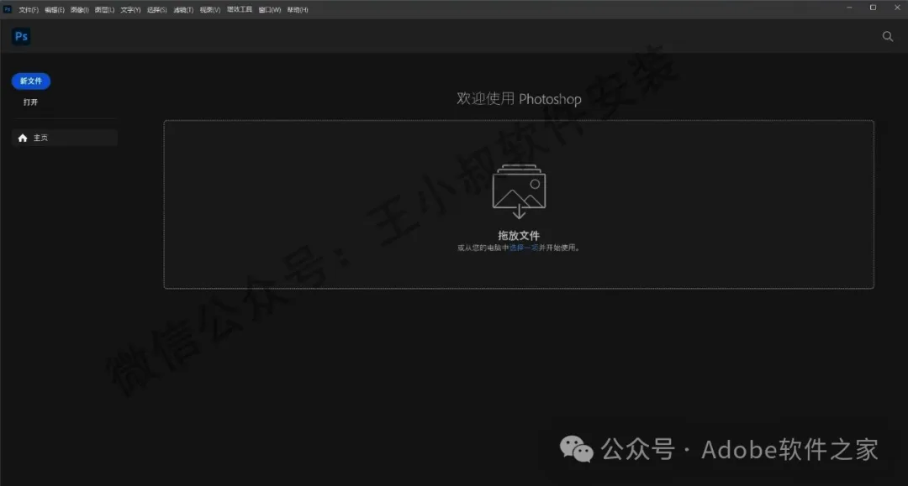This screenshot has width=908, height=486.
Task: Open the 图层(L) menu
Action: 104,10
